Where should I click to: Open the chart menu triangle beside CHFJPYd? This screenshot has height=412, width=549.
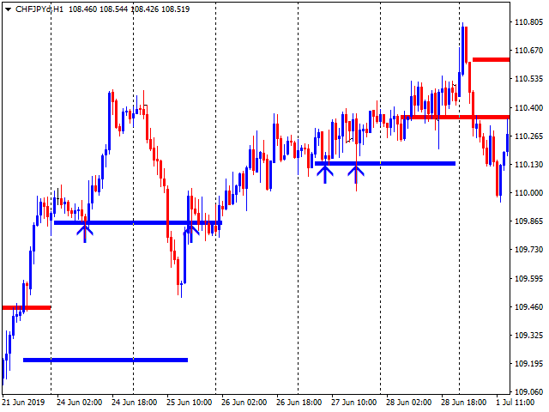pyautogui.click(x=8, y=9)
